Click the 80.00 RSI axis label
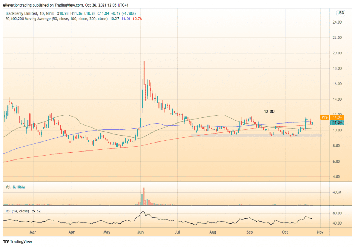Viewport: 355px width, 247px height. click(337, 213)
